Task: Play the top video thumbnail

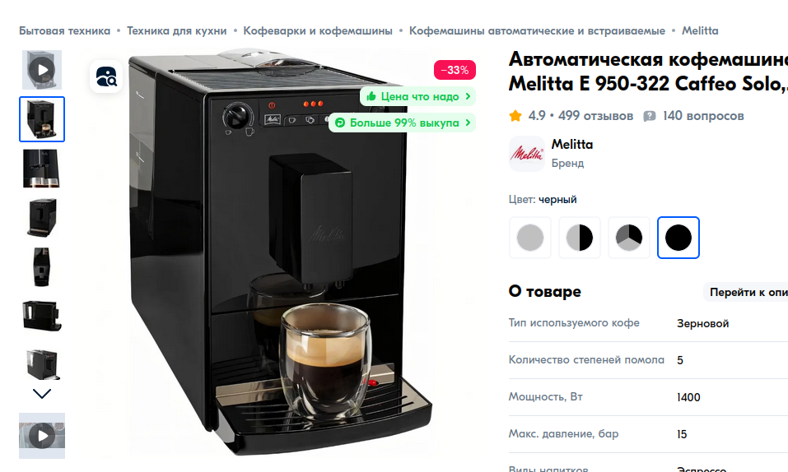Action: 42,70
